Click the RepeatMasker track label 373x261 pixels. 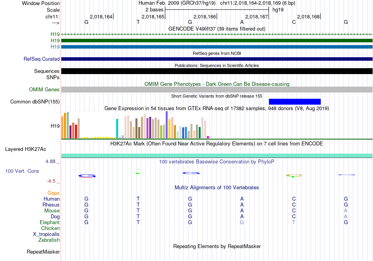coord(43,252)
